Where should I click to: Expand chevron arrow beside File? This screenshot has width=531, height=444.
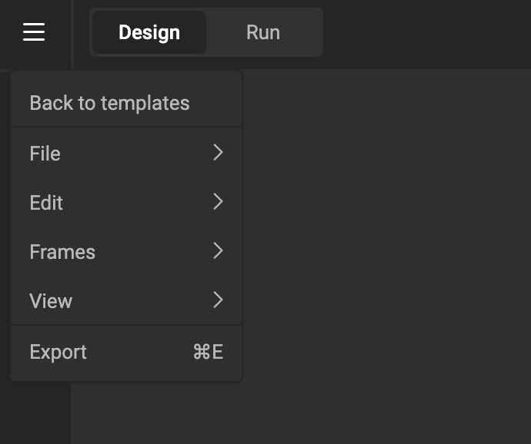(x=219, y=153)
